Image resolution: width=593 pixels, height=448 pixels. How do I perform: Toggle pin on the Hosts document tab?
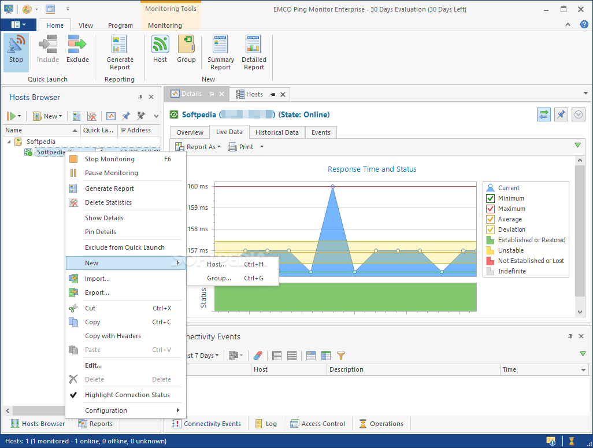[x=273, y=94]
